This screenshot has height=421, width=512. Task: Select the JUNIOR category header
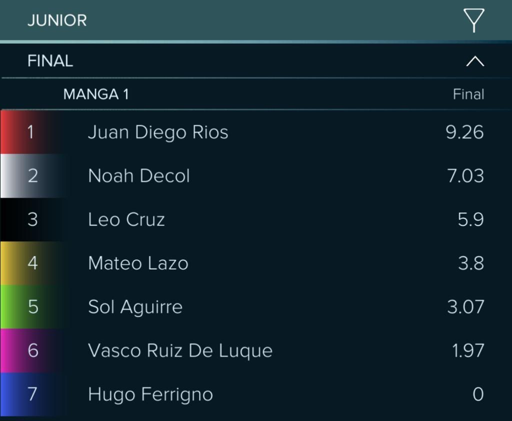click(x=57, y=20)
